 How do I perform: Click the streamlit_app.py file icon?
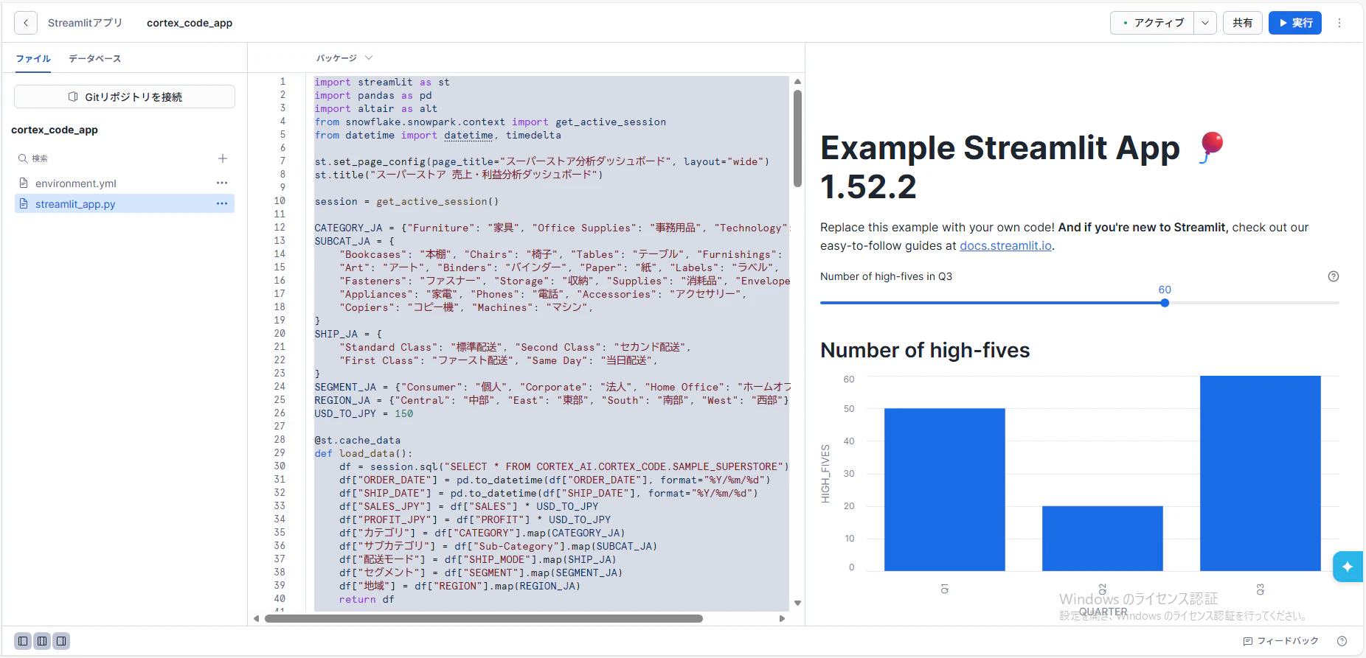[24, 203]
